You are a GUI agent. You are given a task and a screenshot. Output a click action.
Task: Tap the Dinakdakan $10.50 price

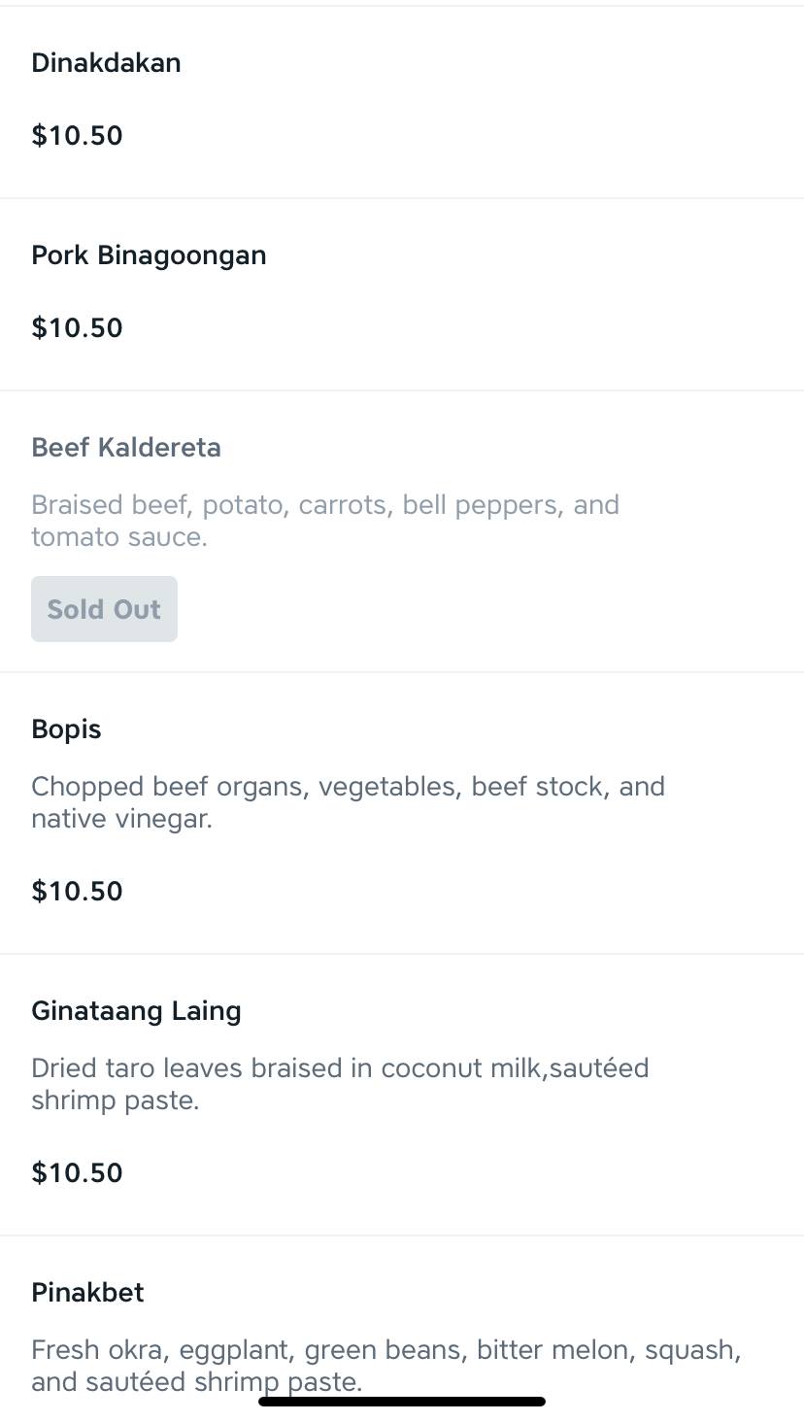[x=77, y=135]
